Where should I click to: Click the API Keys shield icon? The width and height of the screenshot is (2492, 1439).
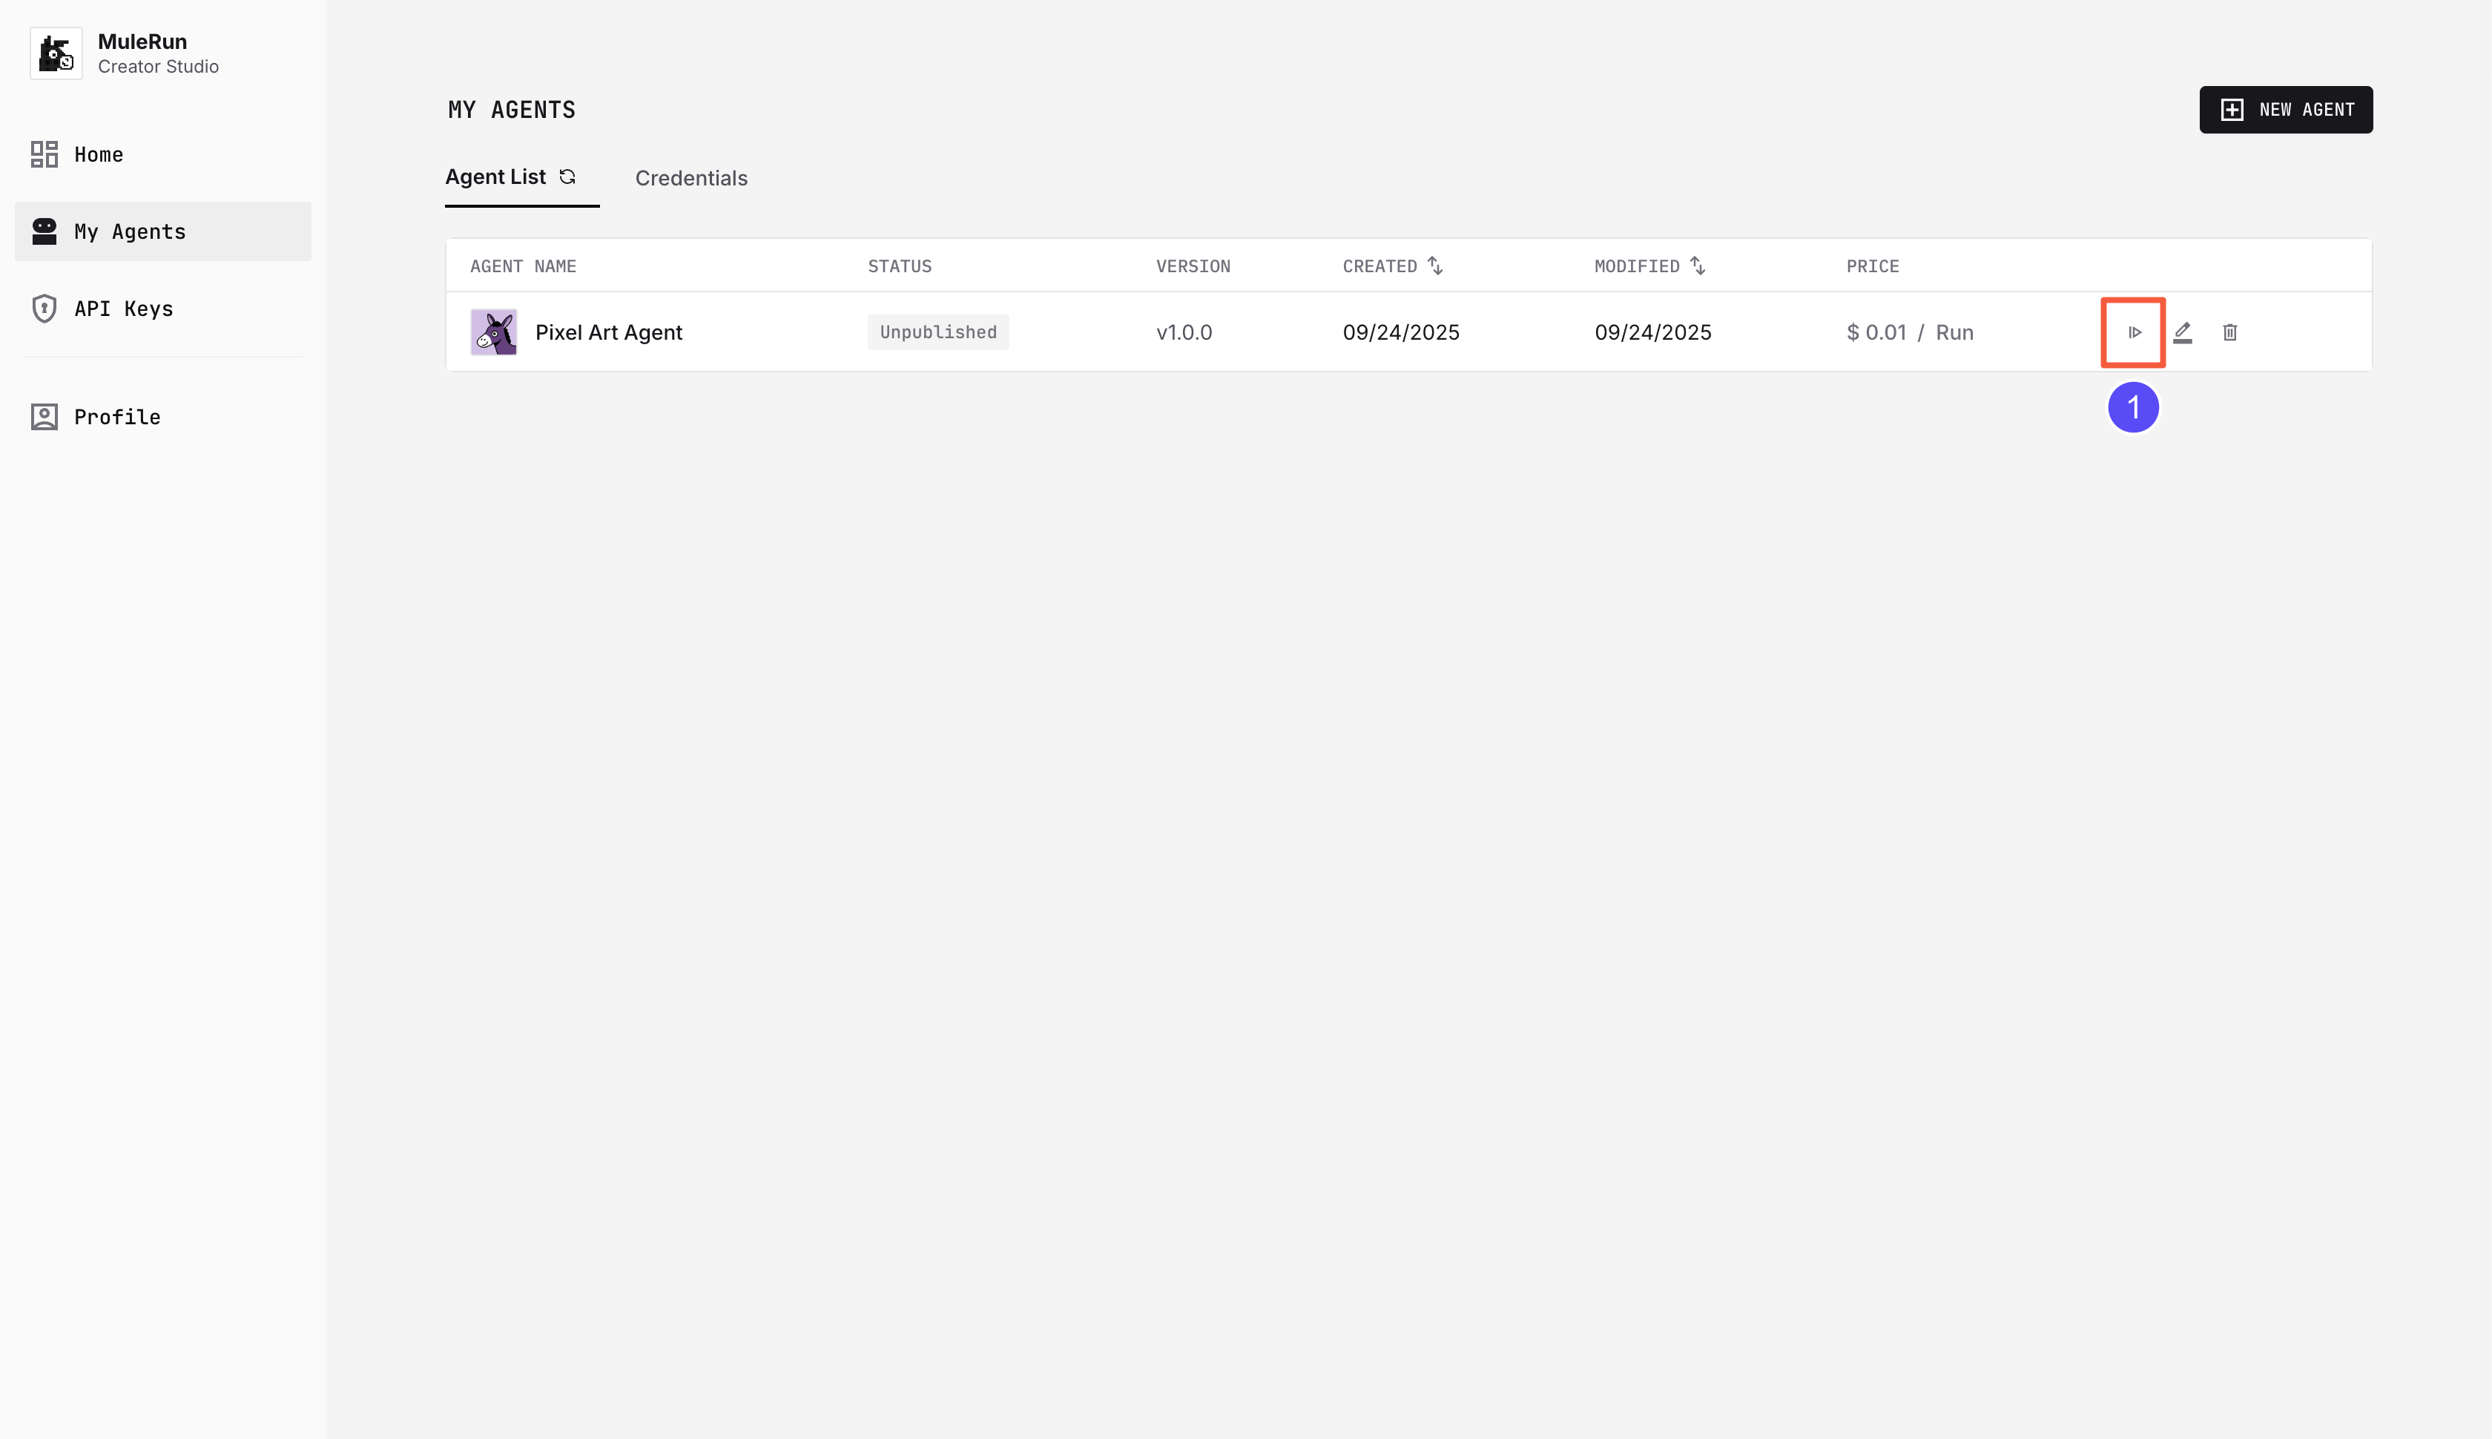tap(44, 309)
